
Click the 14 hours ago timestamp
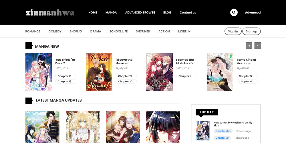(x=242, y=138)
